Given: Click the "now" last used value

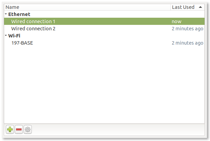Looking at the screenshot, I should [176, 21].
